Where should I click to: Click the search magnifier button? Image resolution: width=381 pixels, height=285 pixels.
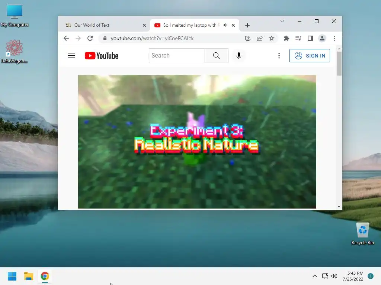point(217,56)
